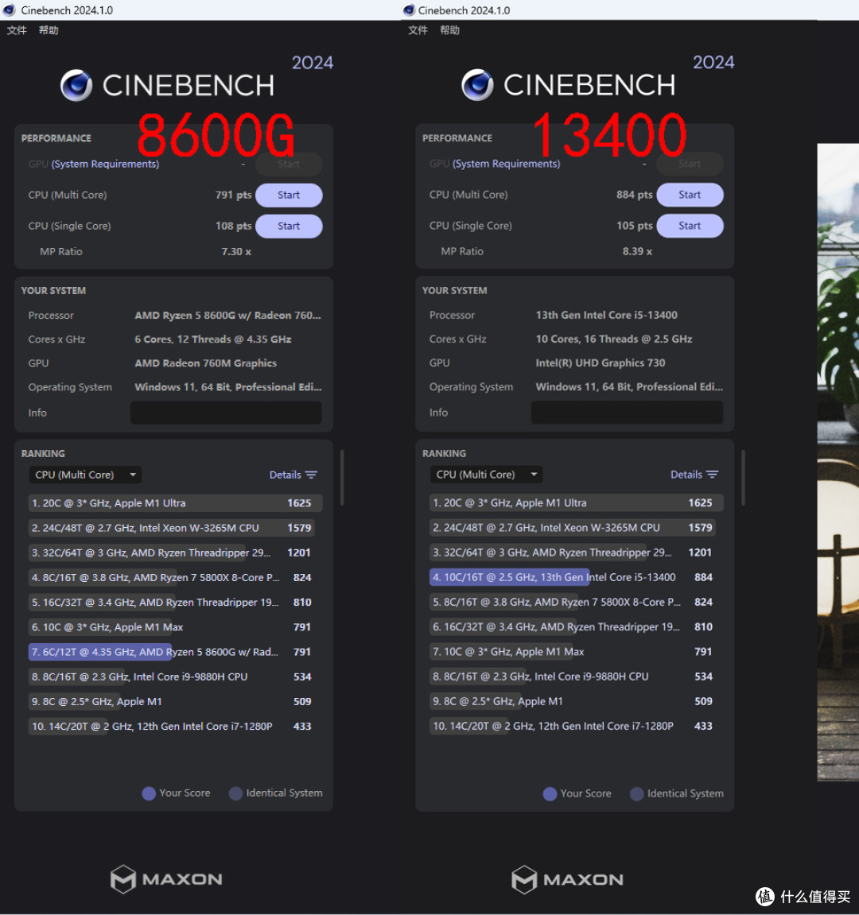The image size is (859, 915).
Task: Start CPU Multi Core test in 8600G window
Action: pyautogui.click(x=289, y=195)
